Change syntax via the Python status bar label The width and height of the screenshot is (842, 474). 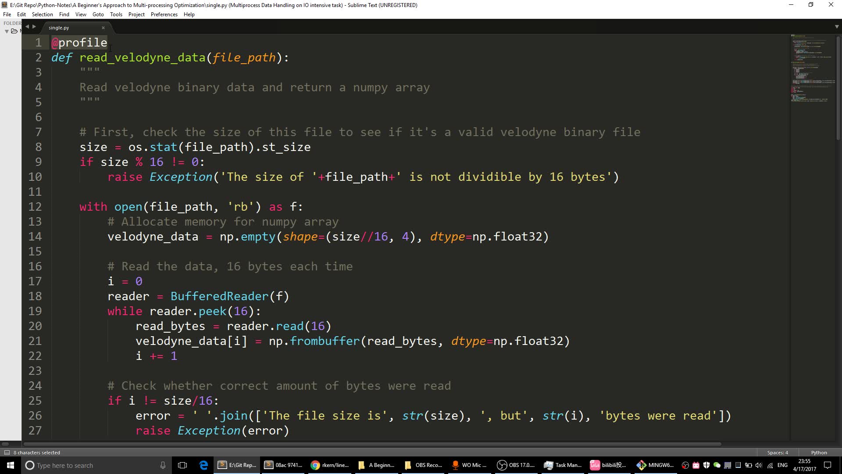point(818,452)
